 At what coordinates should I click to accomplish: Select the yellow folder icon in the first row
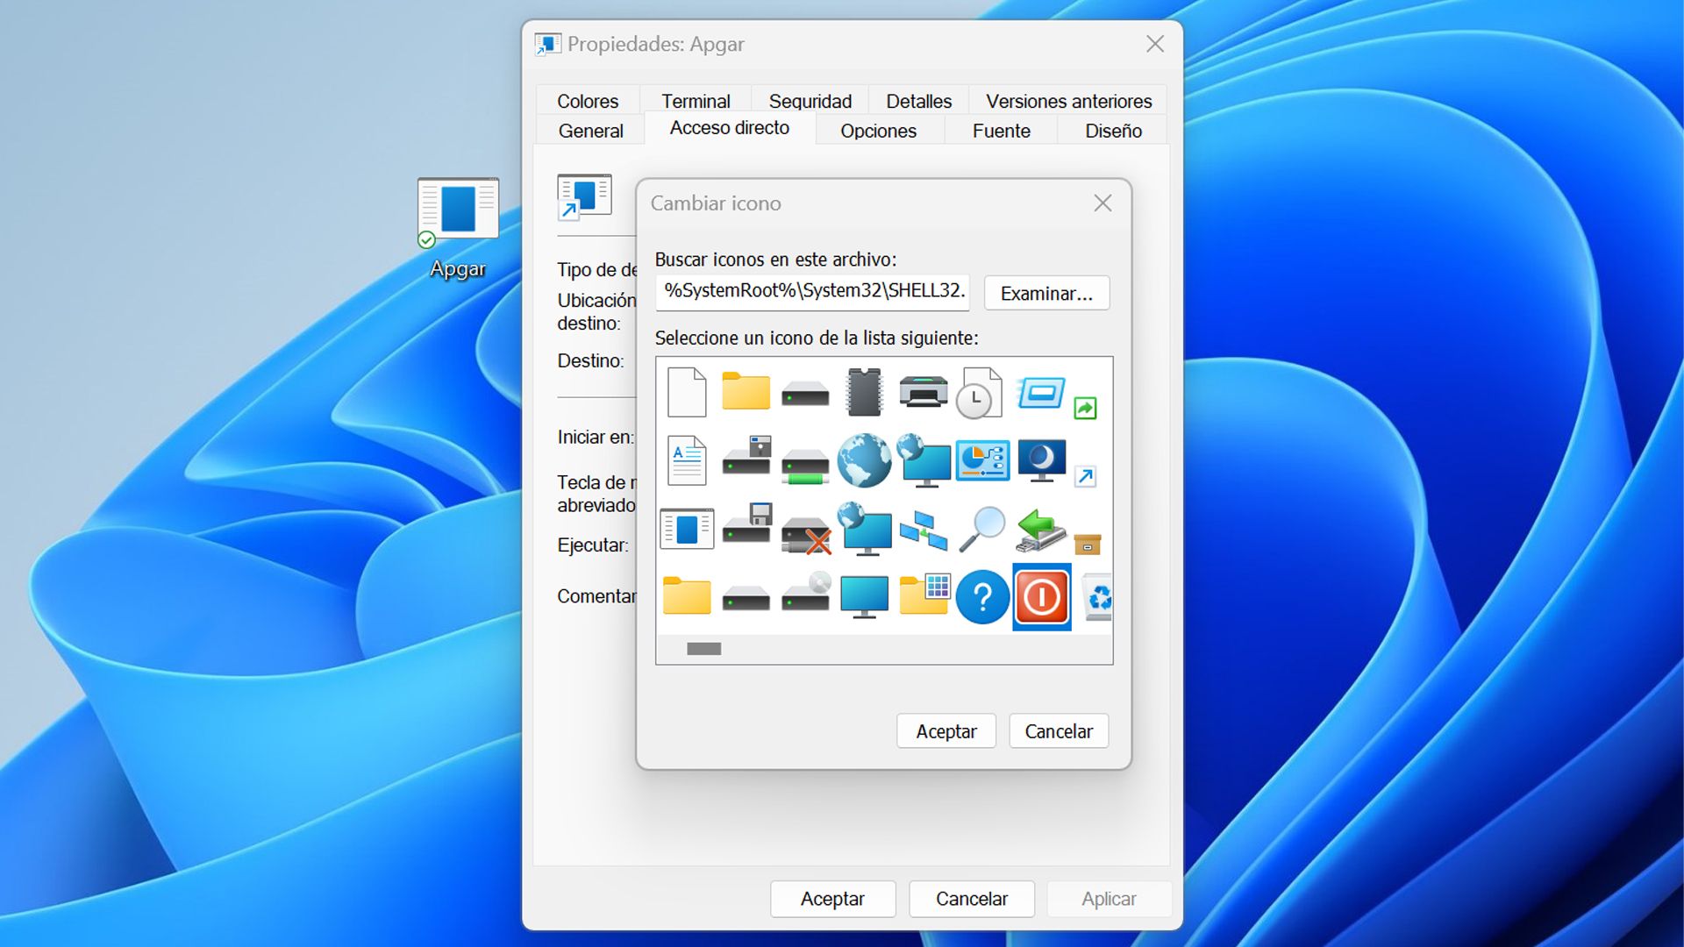tap(746, 391)
